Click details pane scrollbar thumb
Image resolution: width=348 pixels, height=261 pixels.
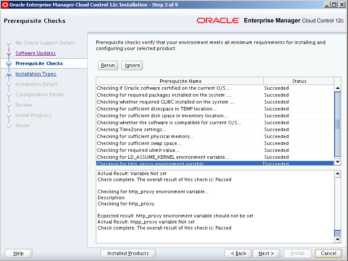point(338,233)
